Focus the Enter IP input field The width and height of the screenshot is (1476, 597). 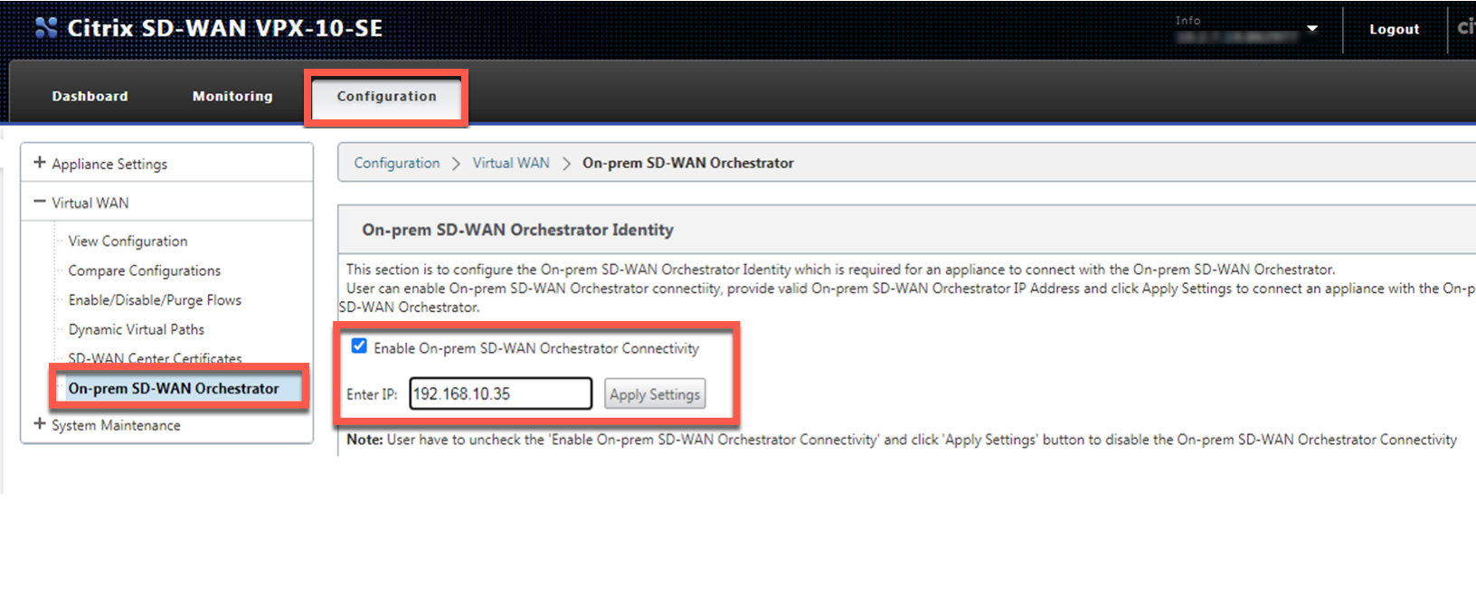point(501,393)
